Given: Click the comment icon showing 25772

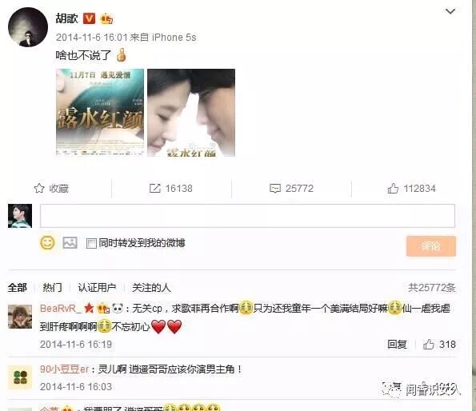Looking at the screenshot, I should [275, 189].
